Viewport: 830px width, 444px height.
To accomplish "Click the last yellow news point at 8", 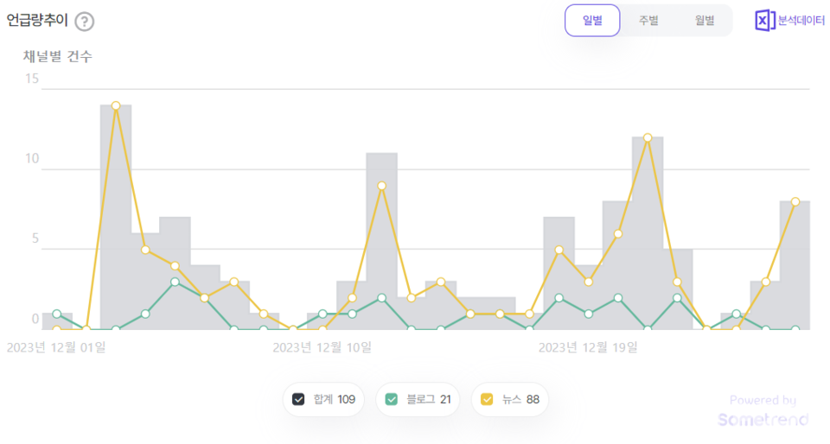I will coord(795,201).
